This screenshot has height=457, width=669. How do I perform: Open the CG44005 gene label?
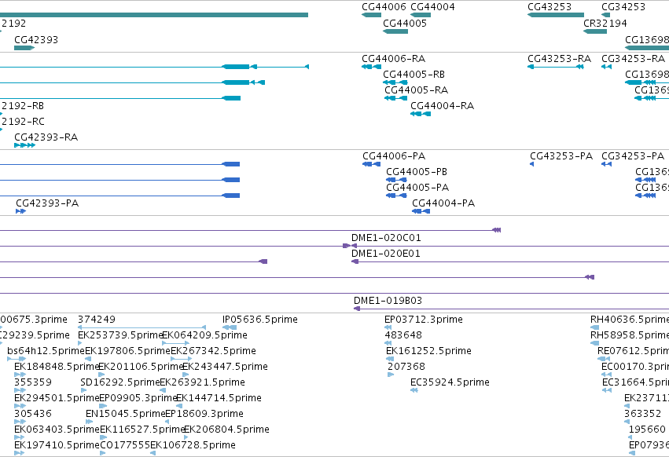coord(405,23)
